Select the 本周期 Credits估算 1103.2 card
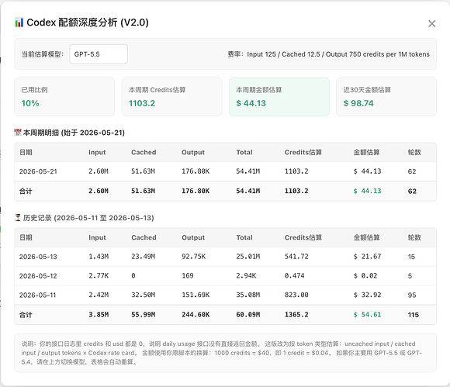This screenshot has height=387, width=450. (x=172, y=97)
